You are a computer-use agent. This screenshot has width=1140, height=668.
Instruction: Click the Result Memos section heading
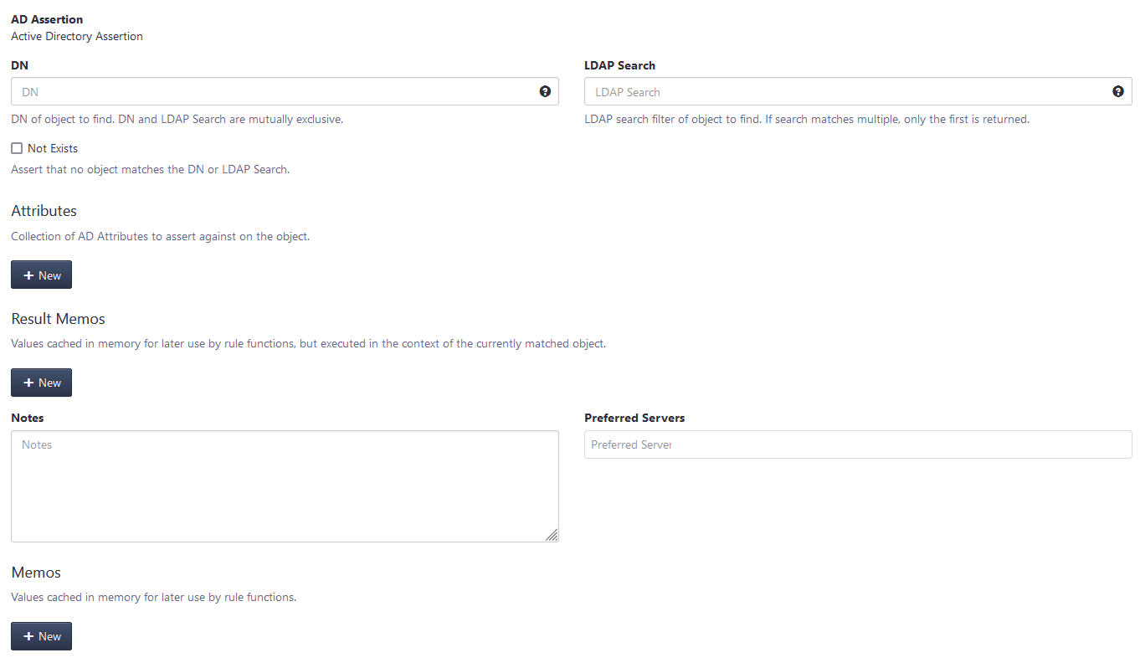(x=58, y=319)
